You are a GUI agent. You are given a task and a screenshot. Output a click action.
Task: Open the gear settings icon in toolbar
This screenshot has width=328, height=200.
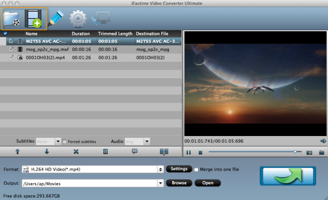(x=78, y=19)
